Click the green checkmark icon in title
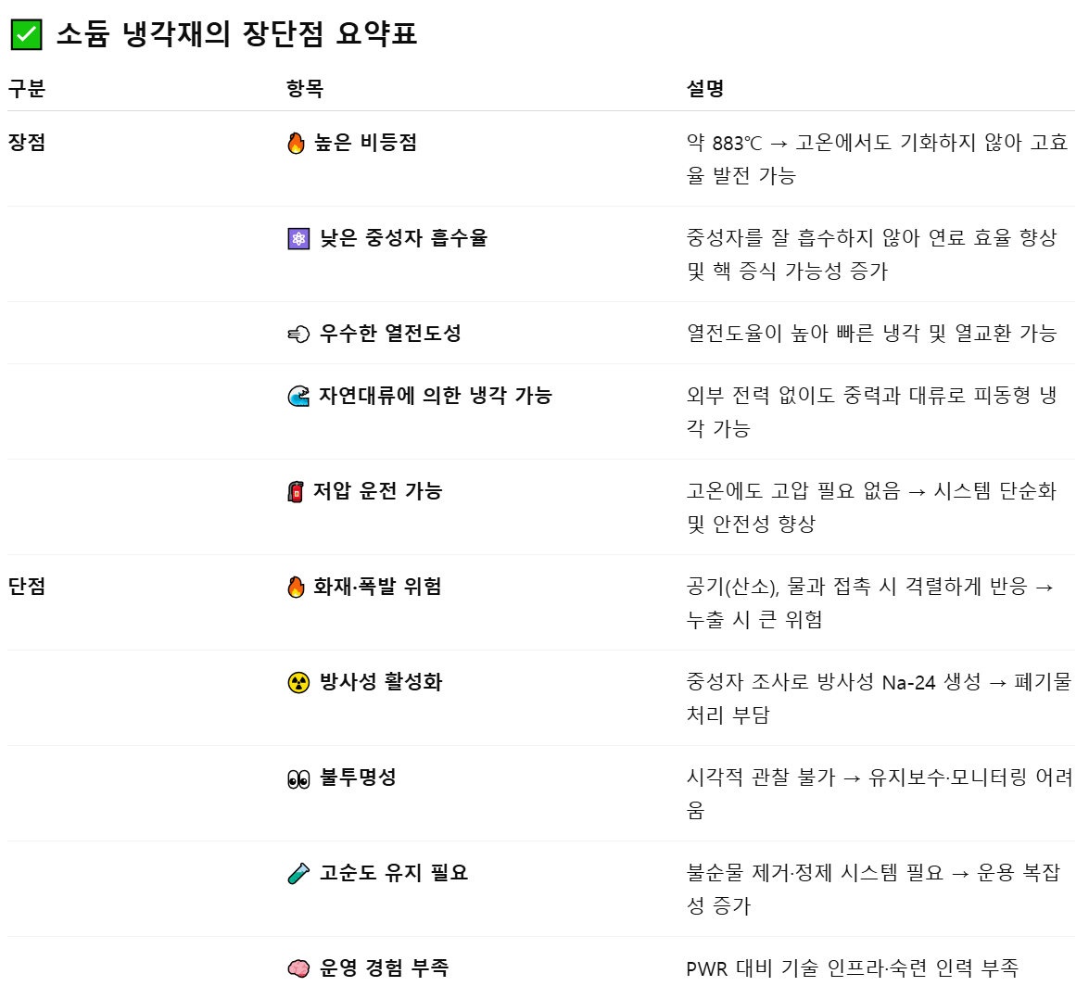This screenshot has height=999, width=1089. [x=25, y=35]
